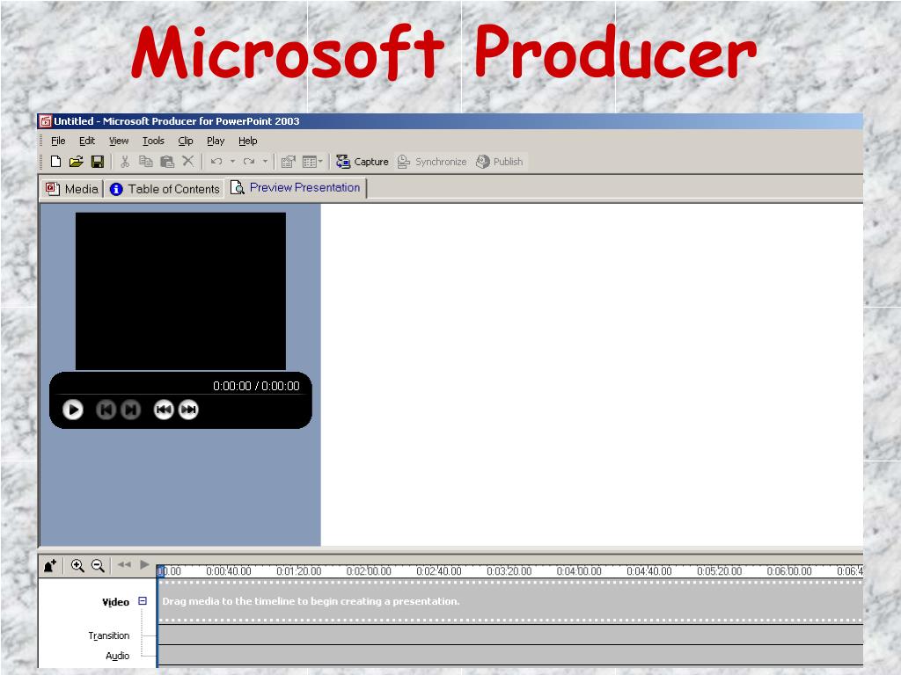Open the Play menu
The height and width of the screenshot is (675, 901).
(216, 141)
